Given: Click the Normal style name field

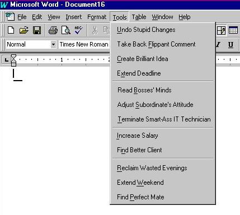Looking at the screenshot, I should click(x=29, y=44).
